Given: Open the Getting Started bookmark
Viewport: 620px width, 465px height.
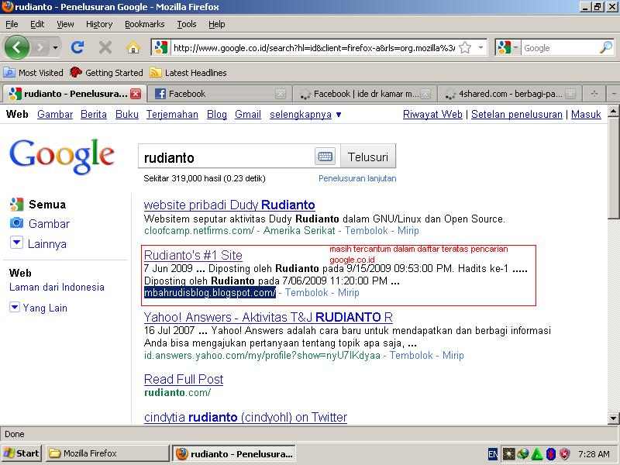Looking at the screenshot, I should coord(106,73).
